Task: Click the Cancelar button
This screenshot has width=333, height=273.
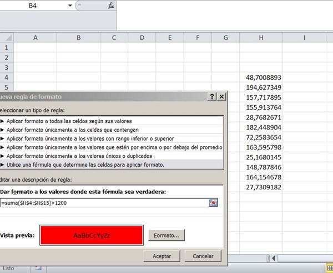Action: tap(203, 256)
